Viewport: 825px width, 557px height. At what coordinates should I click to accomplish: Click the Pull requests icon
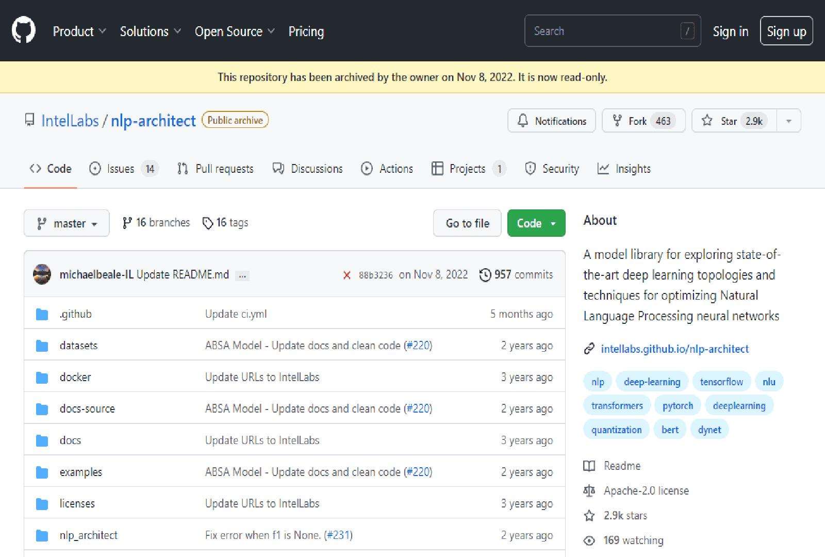(181, 168)
